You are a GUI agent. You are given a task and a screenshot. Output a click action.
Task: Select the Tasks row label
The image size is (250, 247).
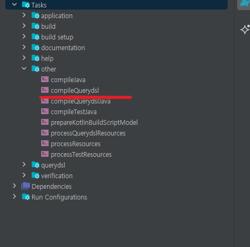39,5
